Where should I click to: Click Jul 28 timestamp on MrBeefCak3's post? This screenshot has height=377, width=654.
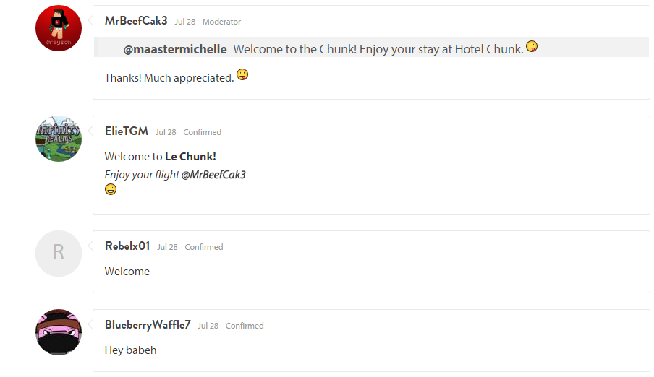click(185, 22)
